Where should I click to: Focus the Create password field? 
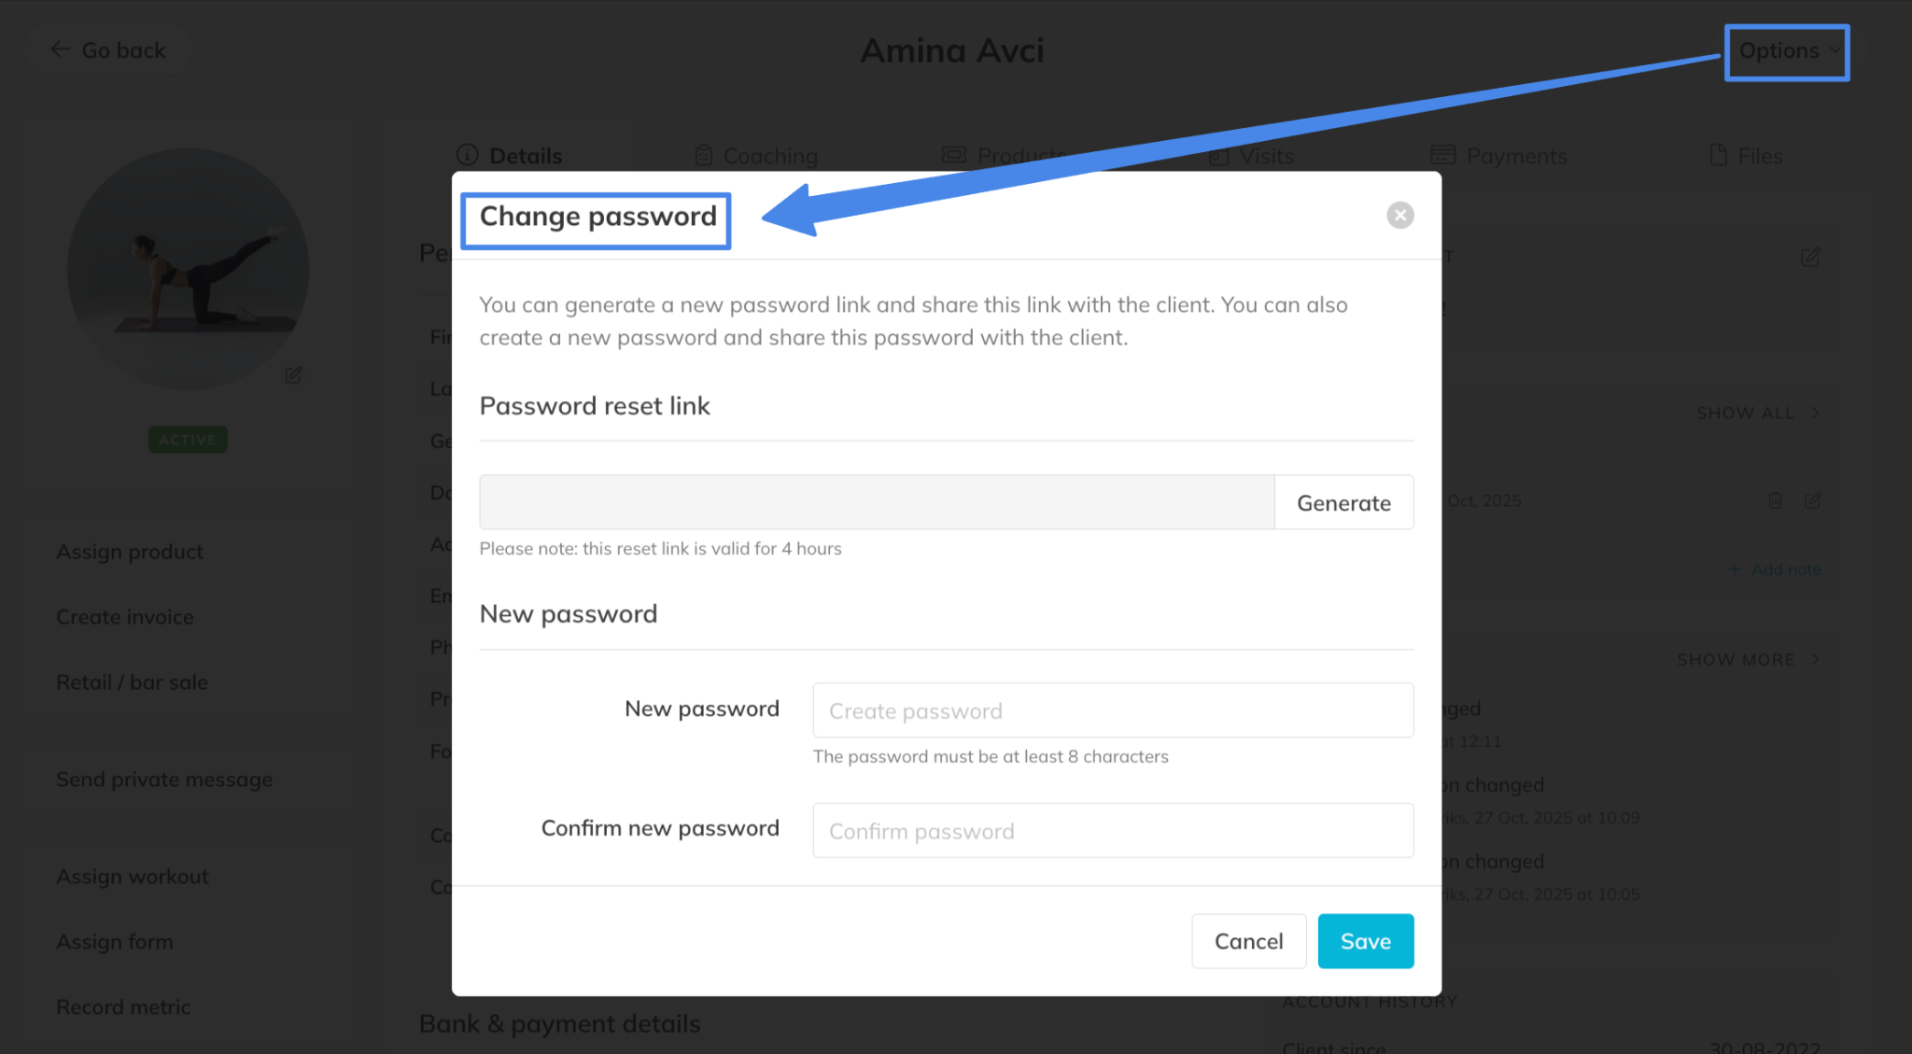click(x=1113, y=710)
